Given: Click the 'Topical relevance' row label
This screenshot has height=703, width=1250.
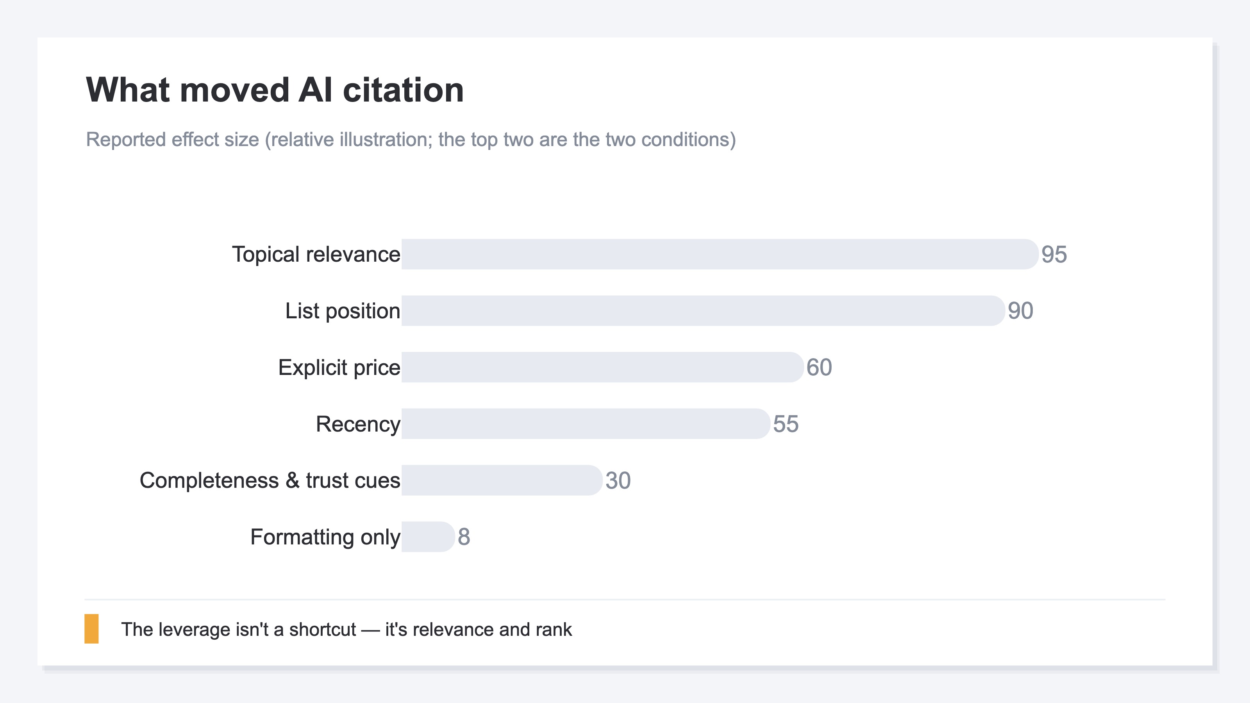Looking at the screenshot, I should [x=316, y=254].
